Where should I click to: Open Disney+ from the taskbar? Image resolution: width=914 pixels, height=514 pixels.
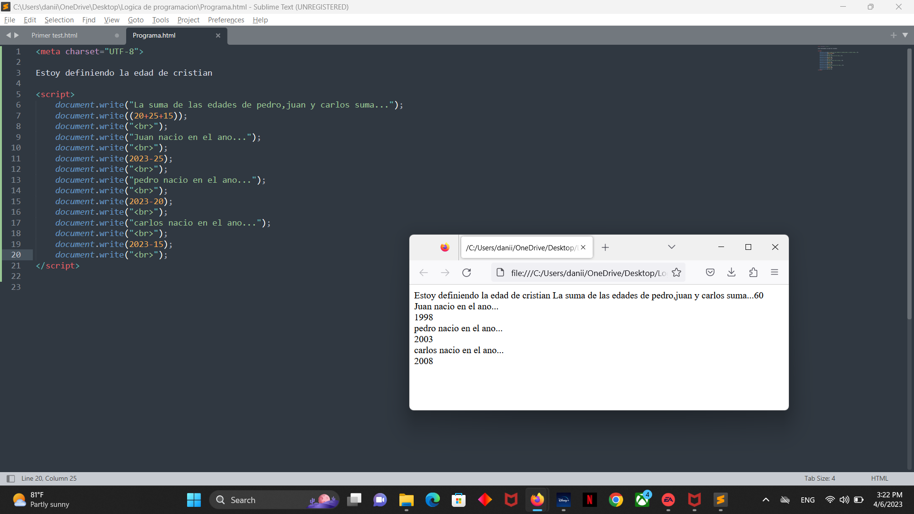(x=564, y=500)
